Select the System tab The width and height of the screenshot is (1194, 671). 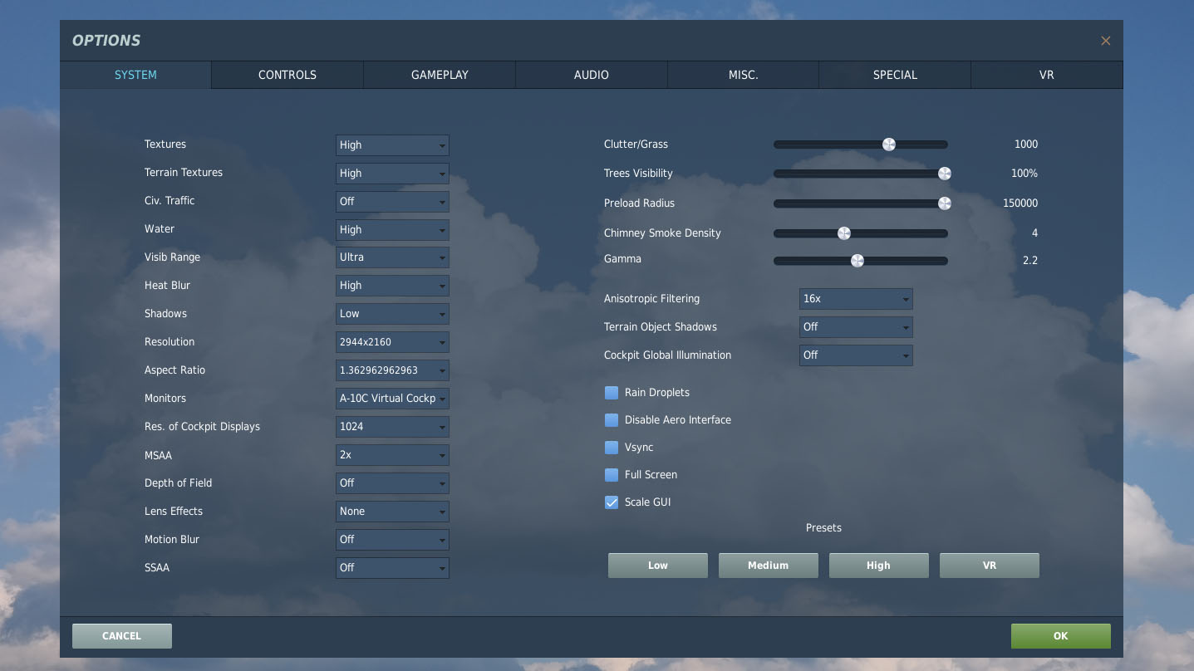point(135,75)
